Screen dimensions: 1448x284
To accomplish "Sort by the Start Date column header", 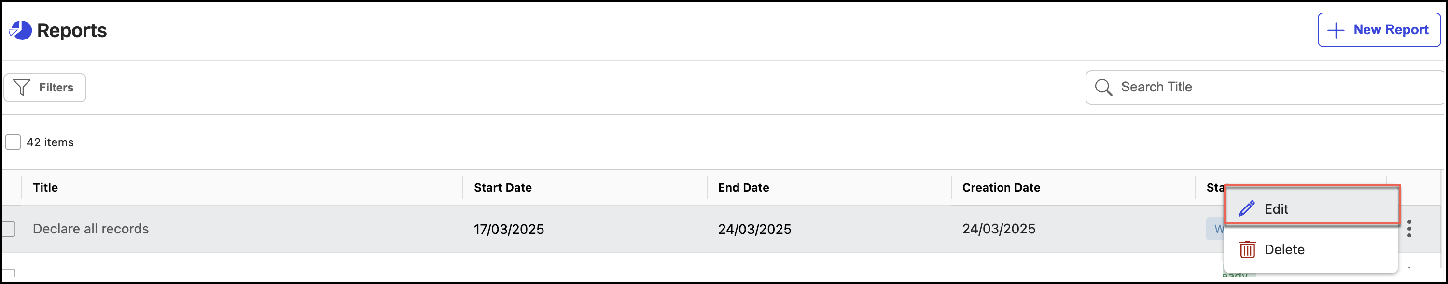I will 502,188.
